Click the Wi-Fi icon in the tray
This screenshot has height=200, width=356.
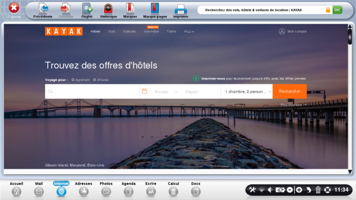[x=262, y=190]
